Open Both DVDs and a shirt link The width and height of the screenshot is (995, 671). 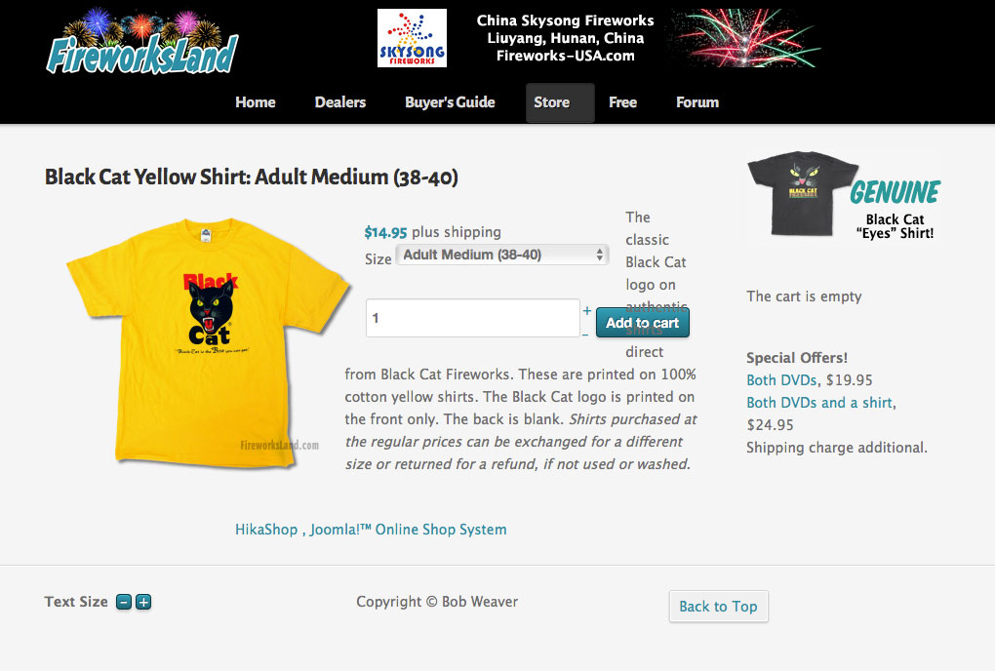(819, 403)
